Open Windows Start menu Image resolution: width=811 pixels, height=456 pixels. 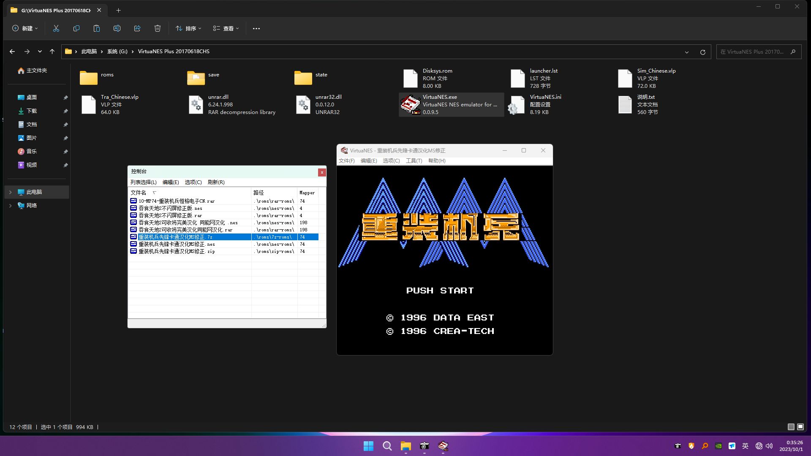(x=368, y=446)
